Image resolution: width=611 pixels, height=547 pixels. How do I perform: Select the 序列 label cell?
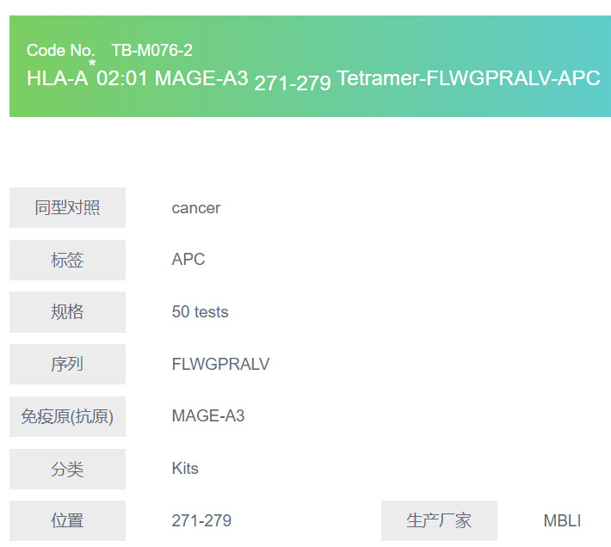67,365
